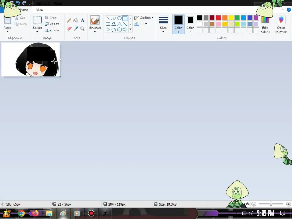Open the Action Center notification icon

(283, 213)
